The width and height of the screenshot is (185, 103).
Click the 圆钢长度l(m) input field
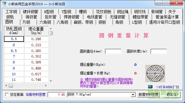click(159, 51)
